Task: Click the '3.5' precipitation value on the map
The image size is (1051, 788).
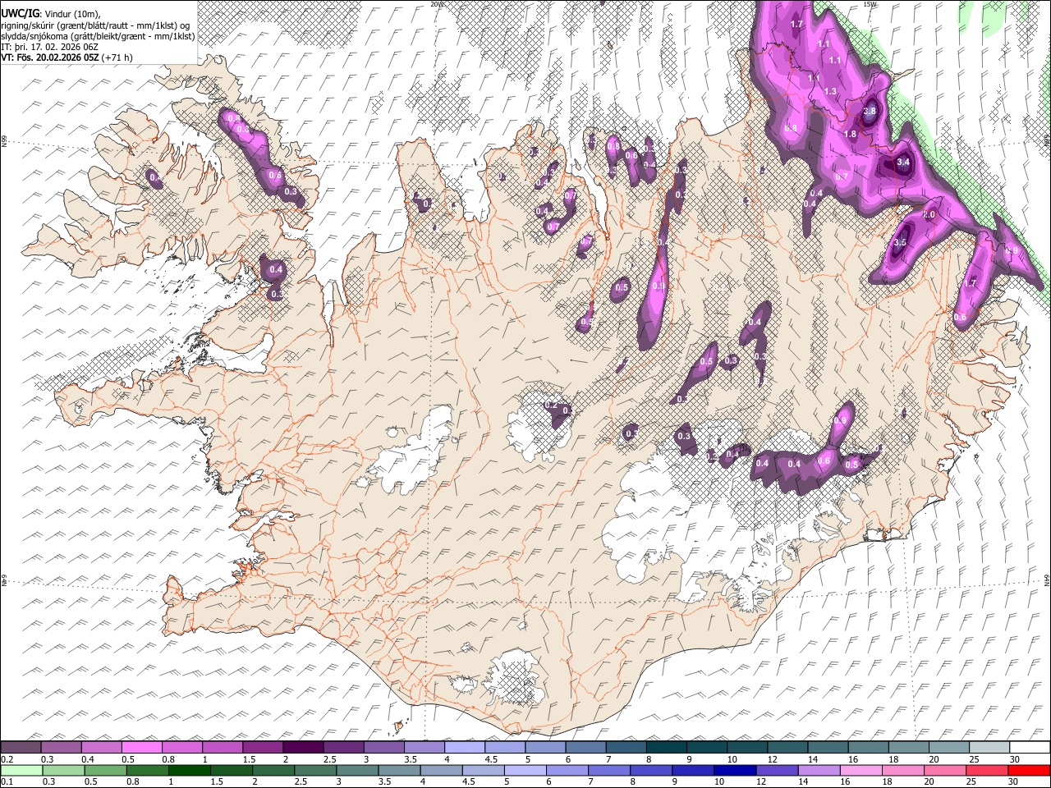Action: point(899,242)
